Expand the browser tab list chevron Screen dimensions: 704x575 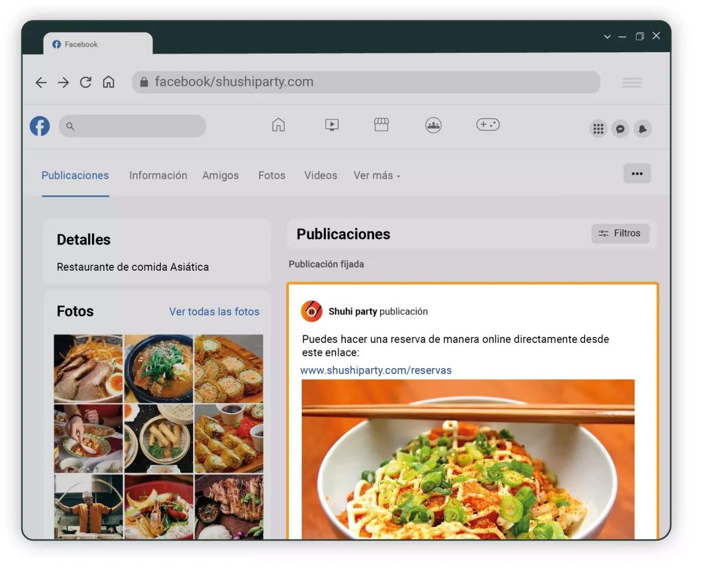coord(607,36)
